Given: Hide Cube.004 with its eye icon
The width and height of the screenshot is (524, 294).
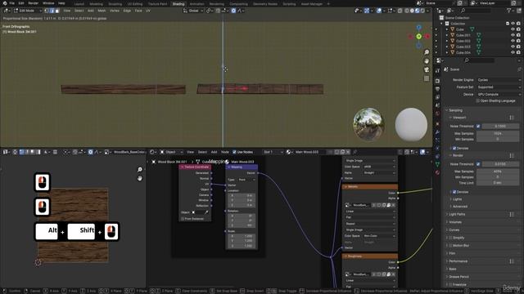Looking at the screenshot, I should click(513, 52).
